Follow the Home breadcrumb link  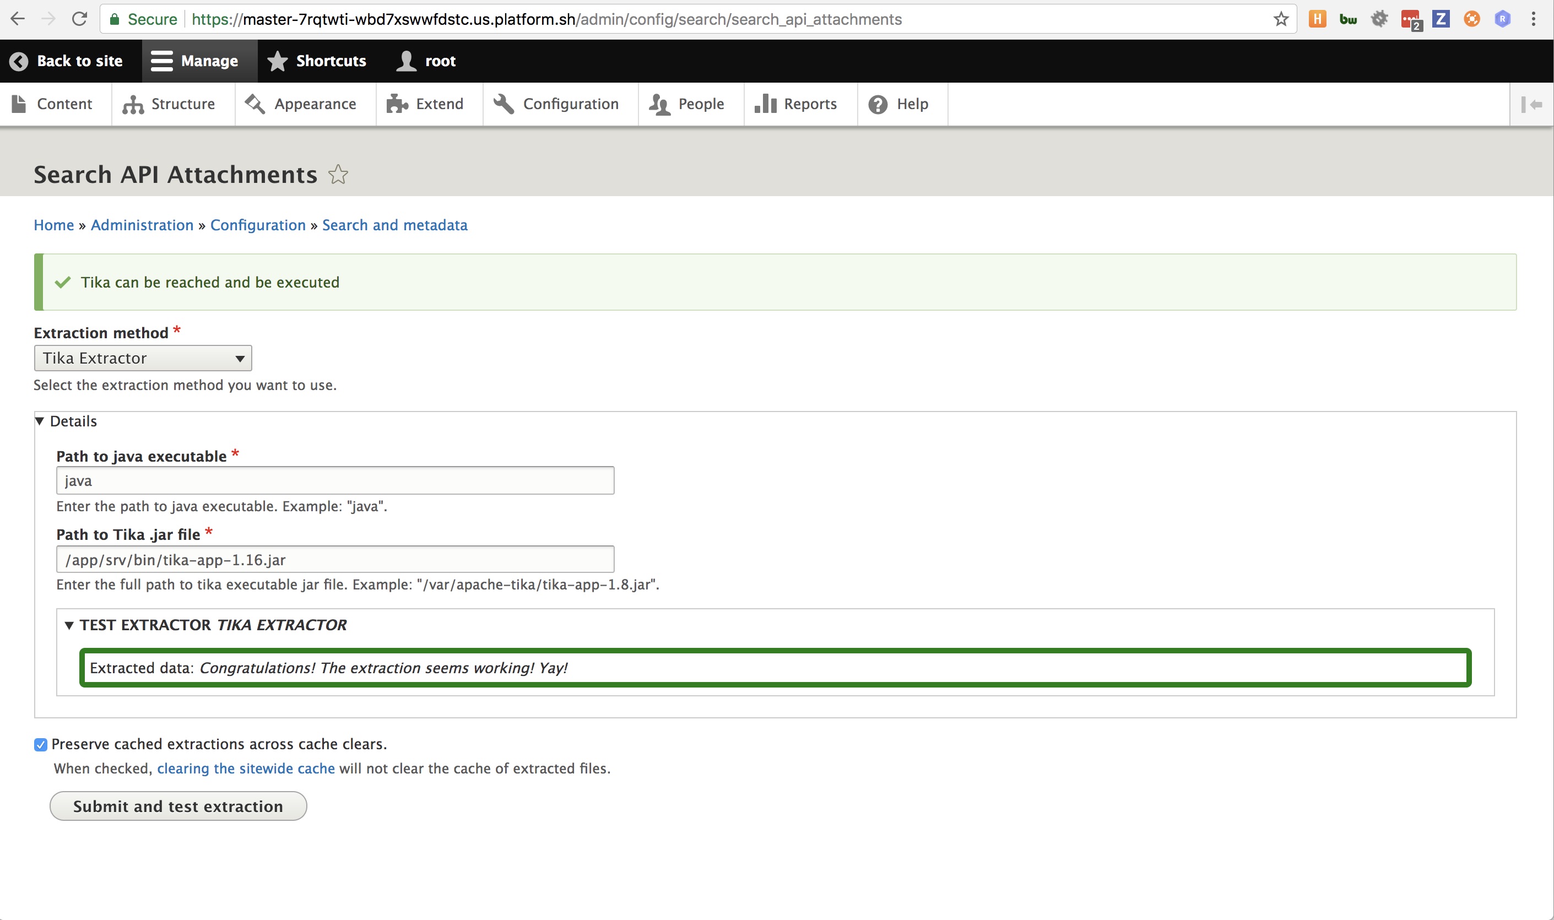[54, 225]
